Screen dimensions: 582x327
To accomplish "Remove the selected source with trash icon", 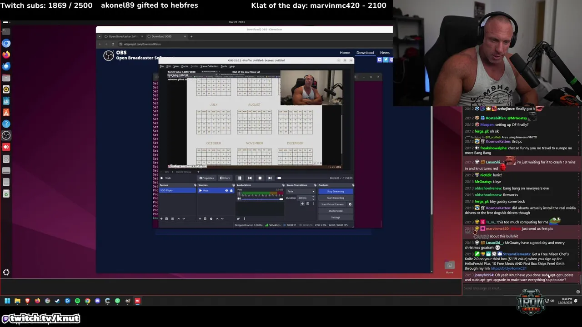I will tap(205, 219).
